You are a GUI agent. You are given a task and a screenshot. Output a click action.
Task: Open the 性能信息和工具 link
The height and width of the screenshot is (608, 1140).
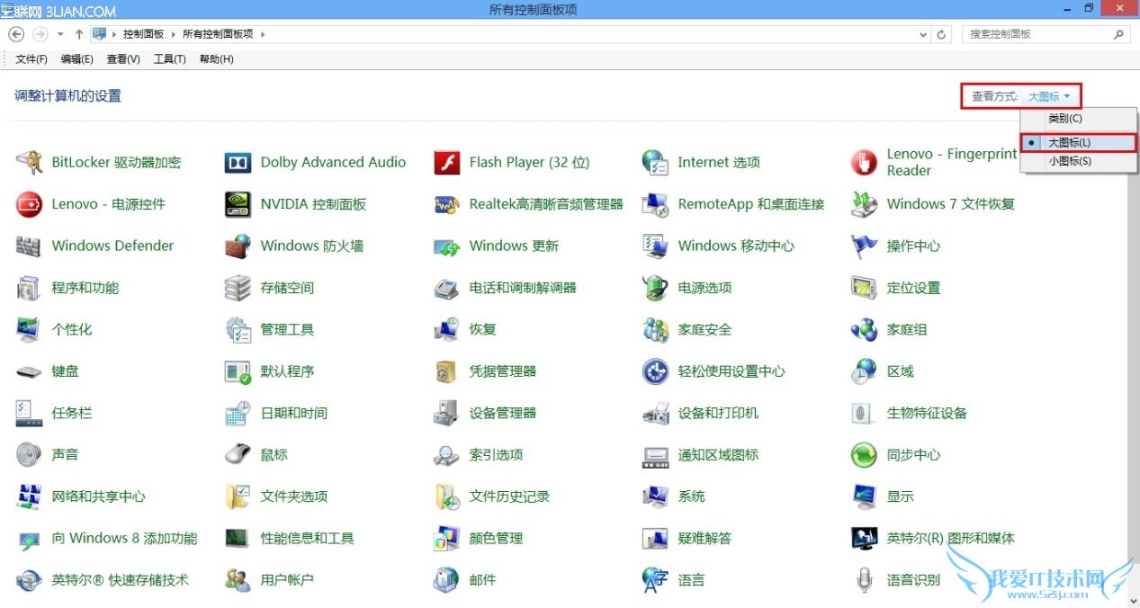coord(307,539)
